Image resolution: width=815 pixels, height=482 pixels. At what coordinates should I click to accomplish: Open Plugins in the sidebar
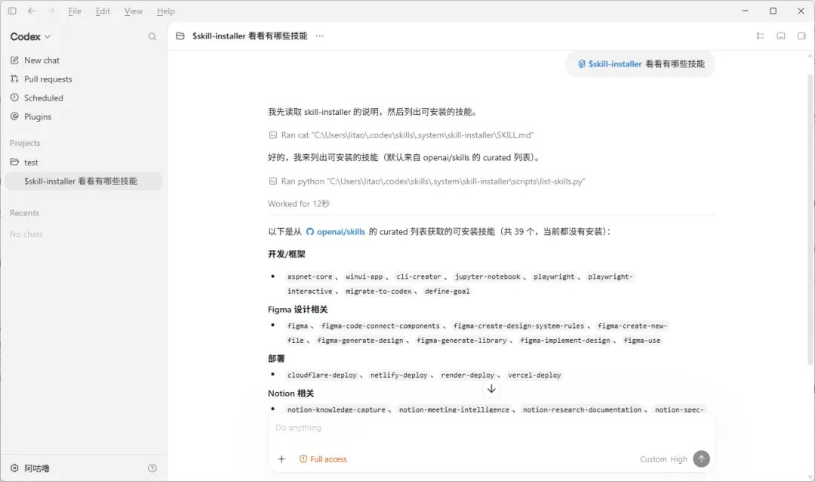[x=38, y=116]
